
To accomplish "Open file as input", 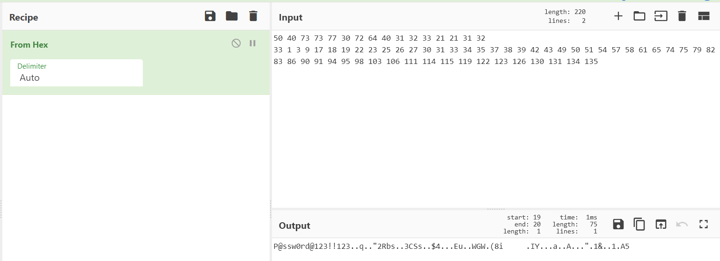I will (x=661, y=16).
